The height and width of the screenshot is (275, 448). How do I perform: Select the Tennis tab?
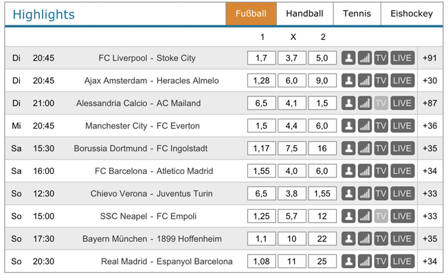pos(357,14)
